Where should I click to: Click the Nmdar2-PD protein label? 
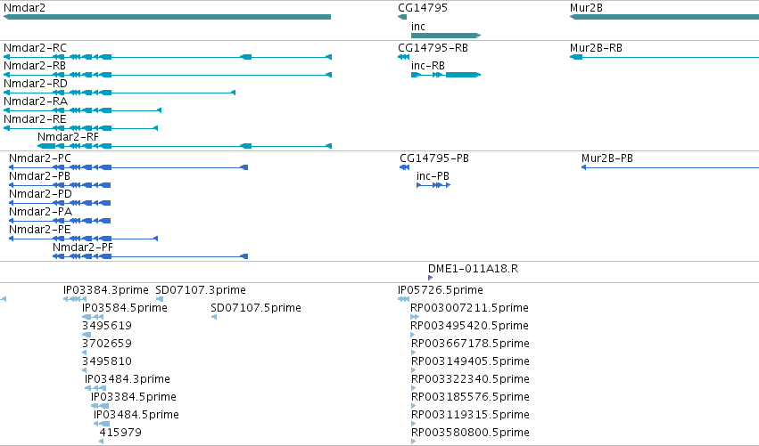[x=40, y=194]
